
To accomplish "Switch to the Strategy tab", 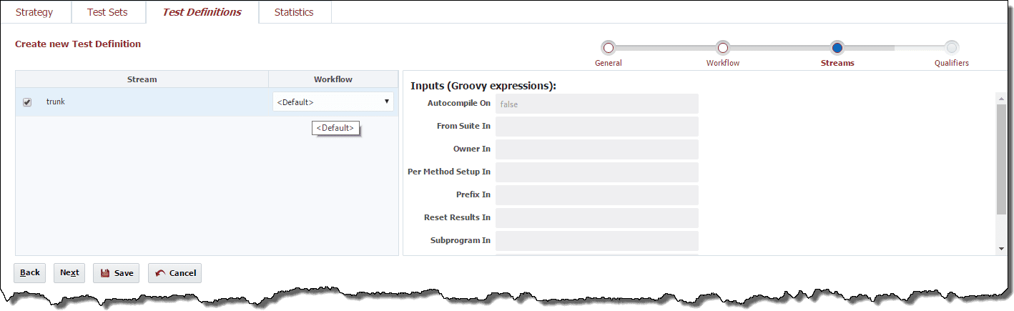I will tap(34, 12).
